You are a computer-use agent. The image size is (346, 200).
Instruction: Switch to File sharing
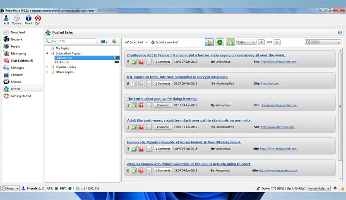coord(18,53)
